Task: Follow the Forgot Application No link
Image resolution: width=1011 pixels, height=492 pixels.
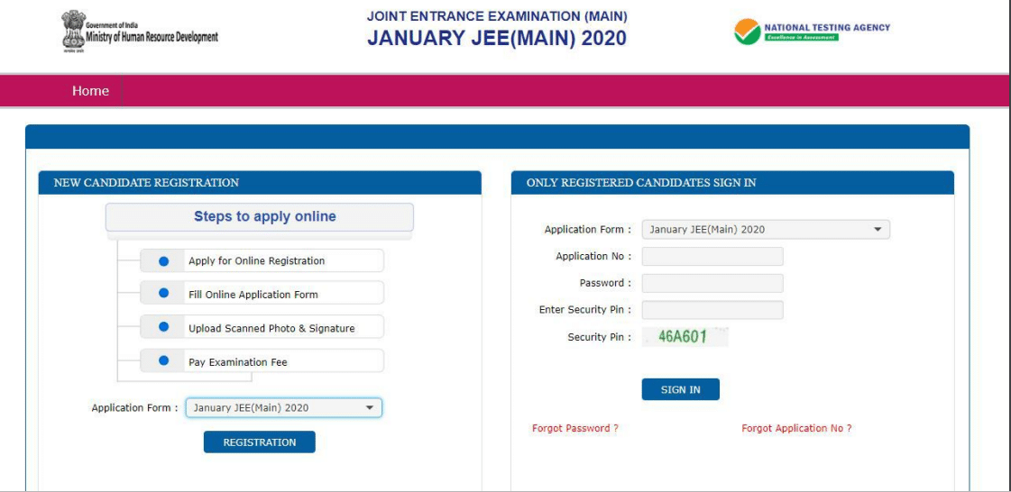Action: [796, 429]
